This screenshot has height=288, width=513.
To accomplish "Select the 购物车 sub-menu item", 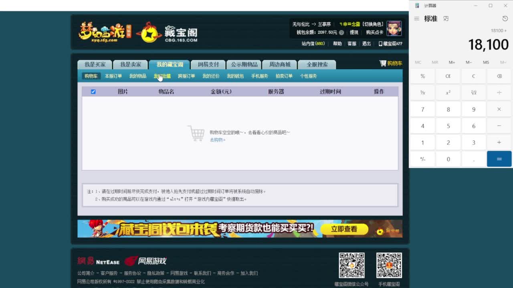I will 91,76.
